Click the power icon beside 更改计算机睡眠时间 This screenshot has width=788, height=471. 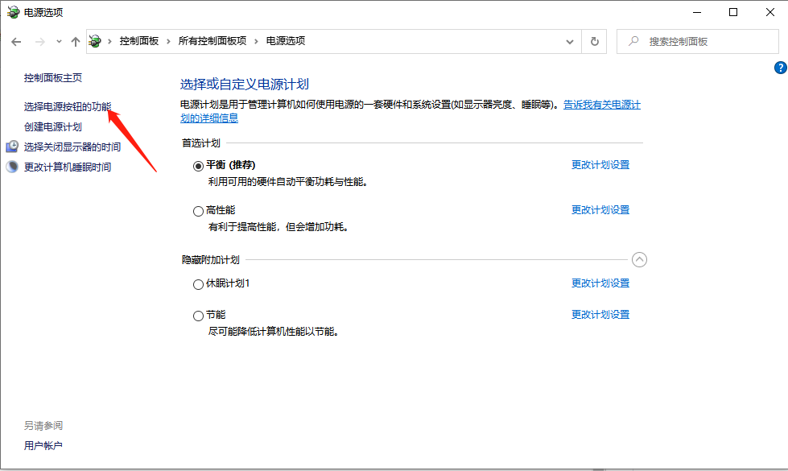coord(10,167)
